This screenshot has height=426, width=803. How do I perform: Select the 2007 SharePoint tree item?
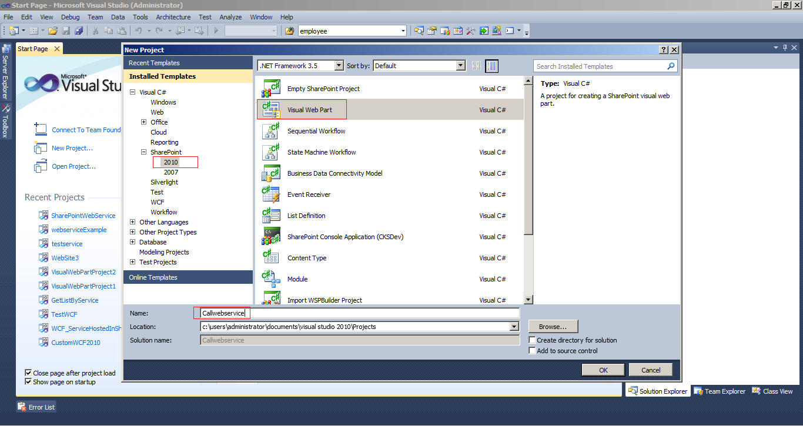pyautogui.click(x=171, y=172)
